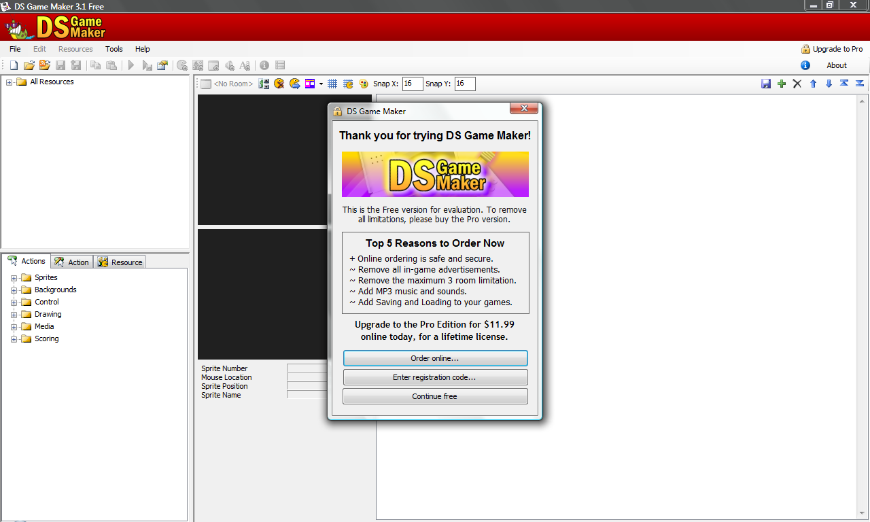Click the Add Background toolbar icon

click(x=198, y=65)
